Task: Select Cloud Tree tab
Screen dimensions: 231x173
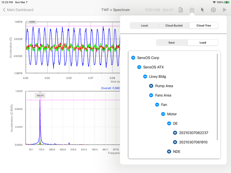Action: pos(204,25)
